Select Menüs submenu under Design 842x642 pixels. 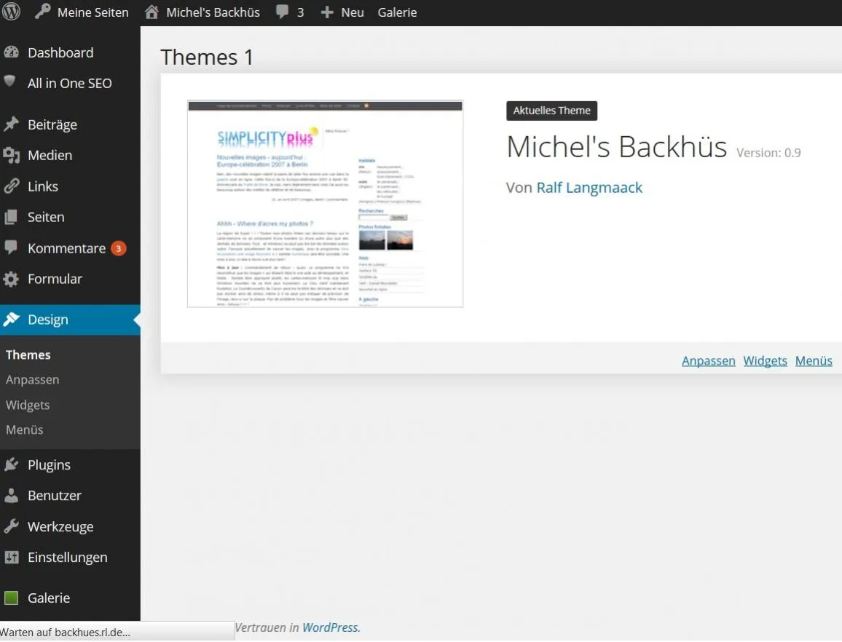point(25,429)
